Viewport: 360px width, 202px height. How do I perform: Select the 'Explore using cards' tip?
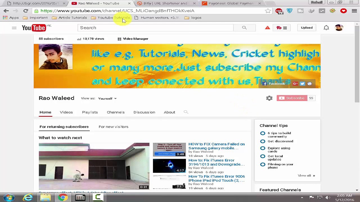pyautogui.click(x=275, y=150)
